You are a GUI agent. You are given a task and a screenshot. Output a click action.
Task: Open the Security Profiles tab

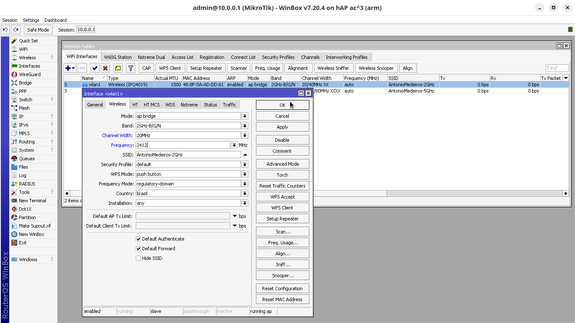[x=278, y=57]
